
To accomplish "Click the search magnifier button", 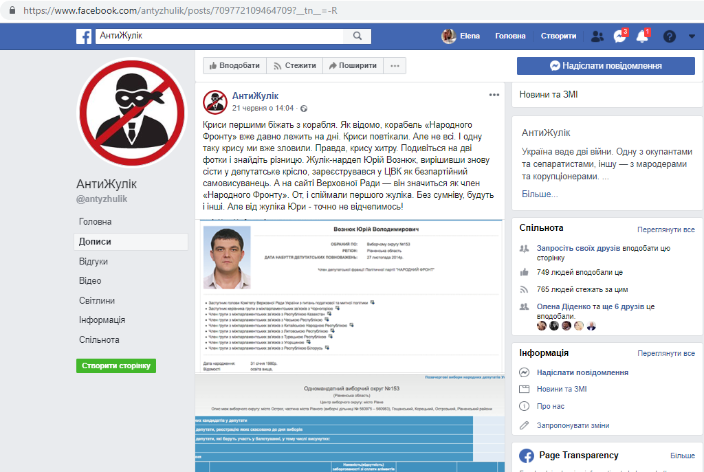I will 357,36.
